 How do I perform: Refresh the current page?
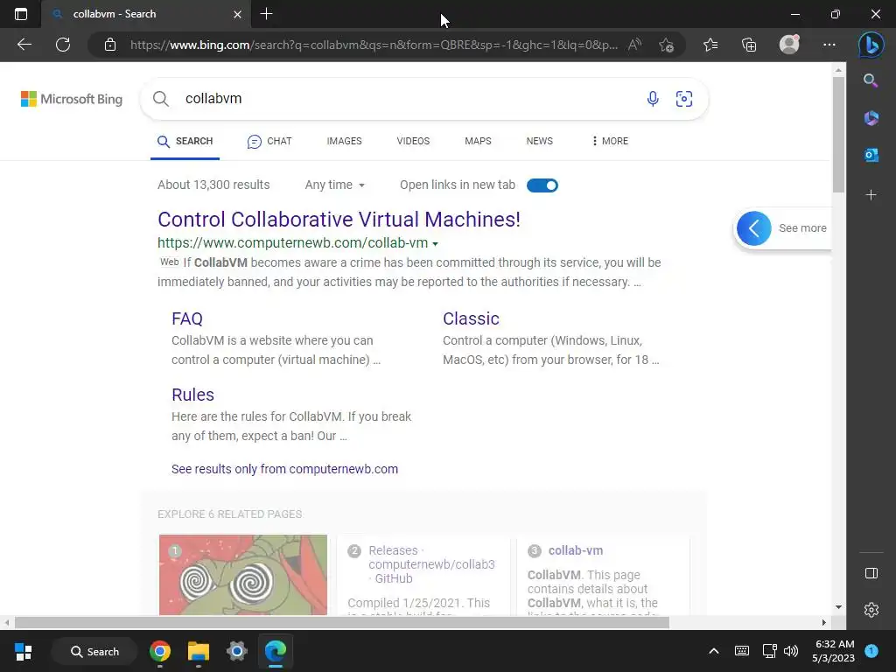pyautogui.click(x=63, y=45)
